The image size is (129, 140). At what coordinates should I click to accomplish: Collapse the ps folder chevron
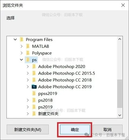pyautogui.click(x=21, y=60)
